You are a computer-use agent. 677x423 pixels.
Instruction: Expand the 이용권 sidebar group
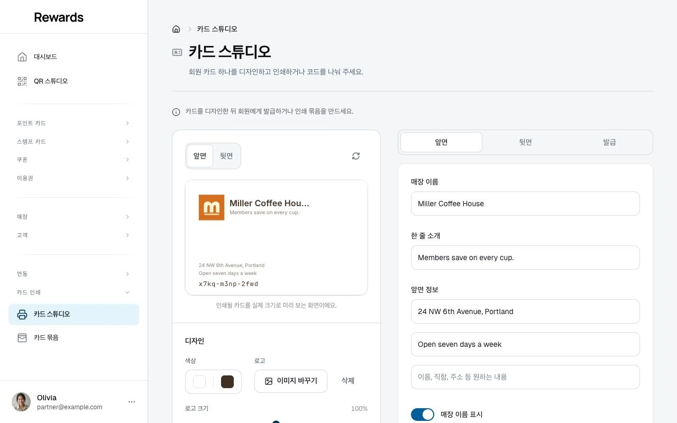(74, 178)
